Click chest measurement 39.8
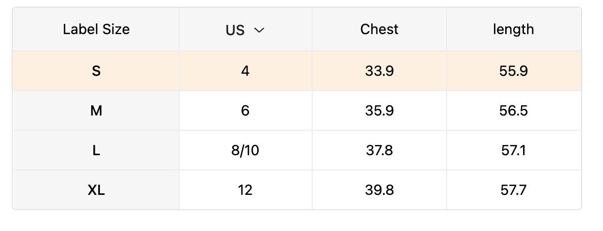 point(379,190)
